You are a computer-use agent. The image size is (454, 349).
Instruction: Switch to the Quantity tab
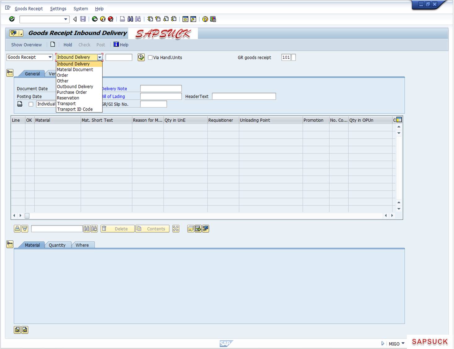pos(57,245)
